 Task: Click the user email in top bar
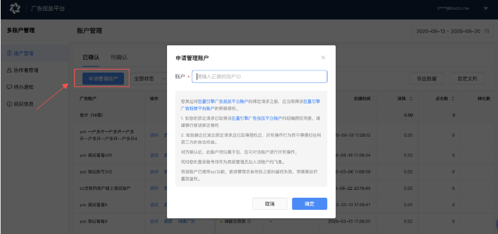click(x=453, y=8)
